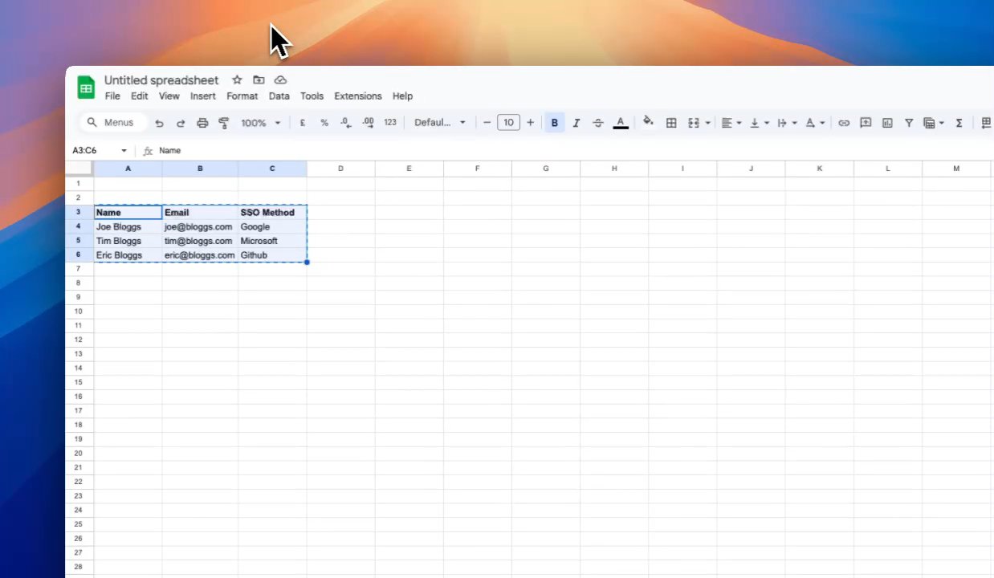Apply strikethrough formatting
The height and width of the screenshot is (578, 994).
coord(598,123)
